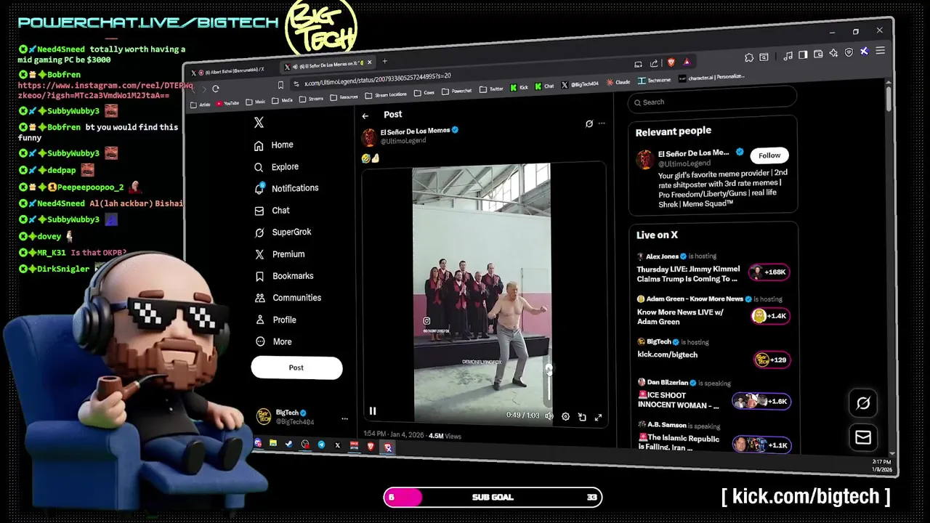Open Communities in X sidebar
Image resolution: width=930 pixels, height=523 pixels.
(288, 298)
